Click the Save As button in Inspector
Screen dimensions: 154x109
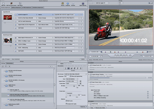pyautogui.click(x=83, y=107)
